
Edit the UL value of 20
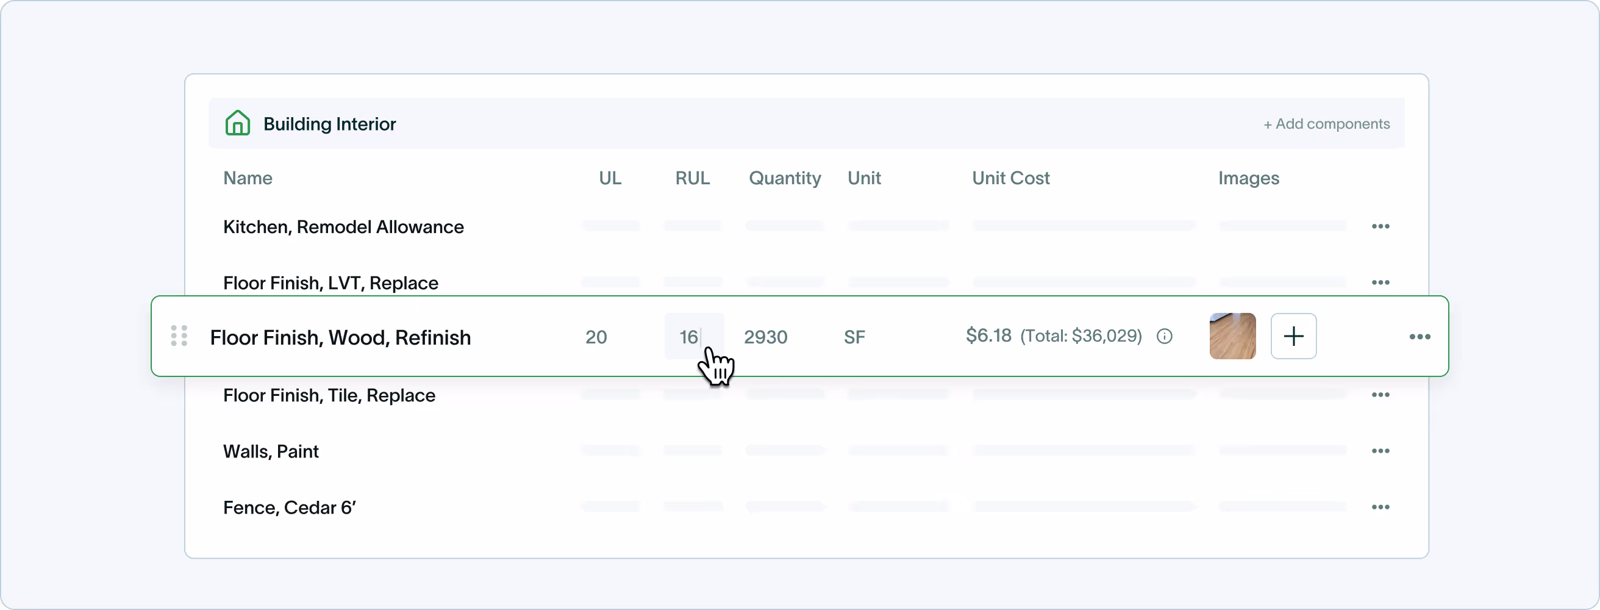pyautogui.click(x=596, y=337)
